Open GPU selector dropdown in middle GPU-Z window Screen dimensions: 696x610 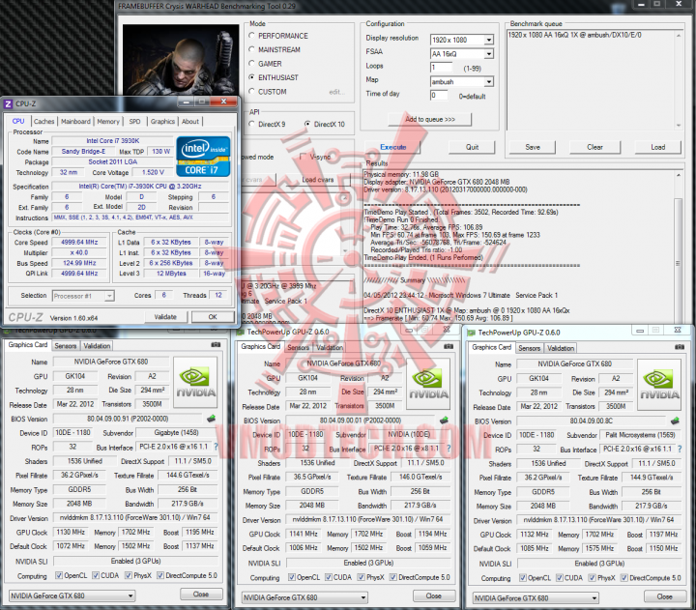304,597
